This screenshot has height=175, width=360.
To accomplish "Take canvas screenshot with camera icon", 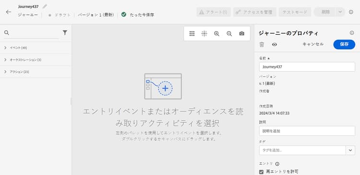I will (241, 34).
